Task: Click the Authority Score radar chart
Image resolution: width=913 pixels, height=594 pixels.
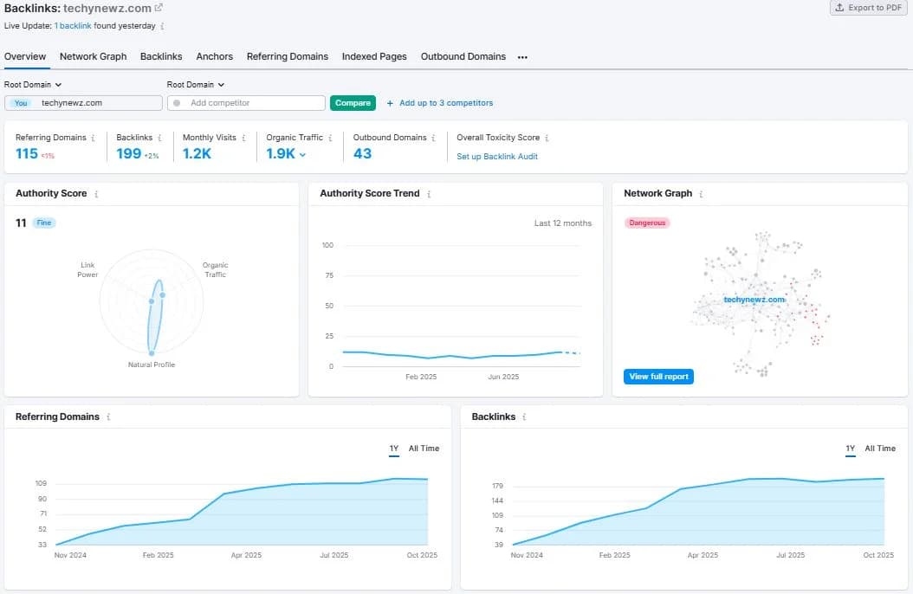Action: click(x=152, y=302)
